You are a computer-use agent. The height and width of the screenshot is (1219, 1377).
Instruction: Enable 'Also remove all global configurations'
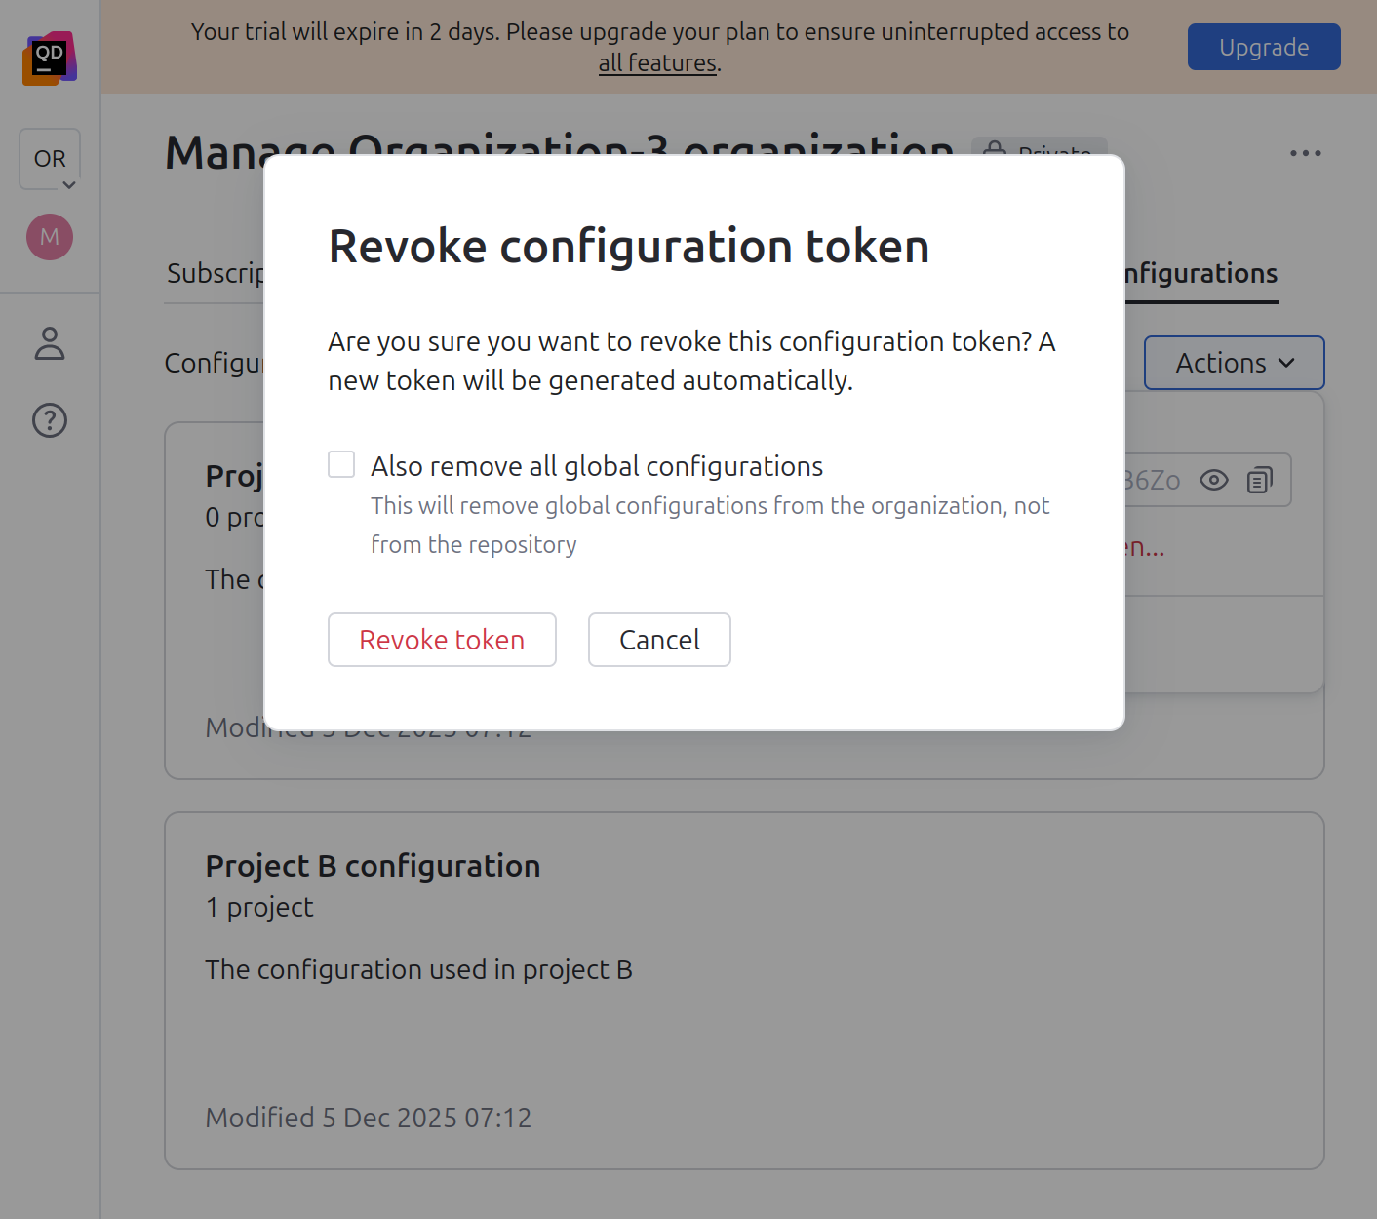341,464
